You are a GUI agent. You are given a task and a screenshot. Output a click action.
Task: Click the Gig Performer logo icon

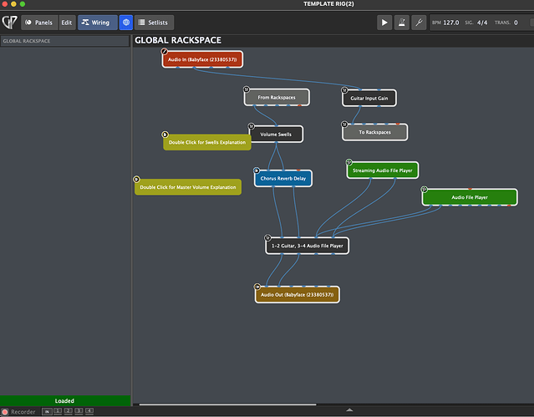click(x=10, y=22)
